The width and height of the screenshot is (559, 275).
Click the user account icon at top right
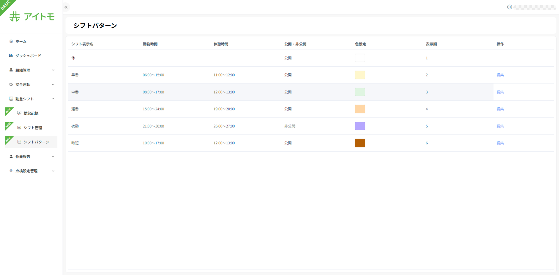pos(510,7)
